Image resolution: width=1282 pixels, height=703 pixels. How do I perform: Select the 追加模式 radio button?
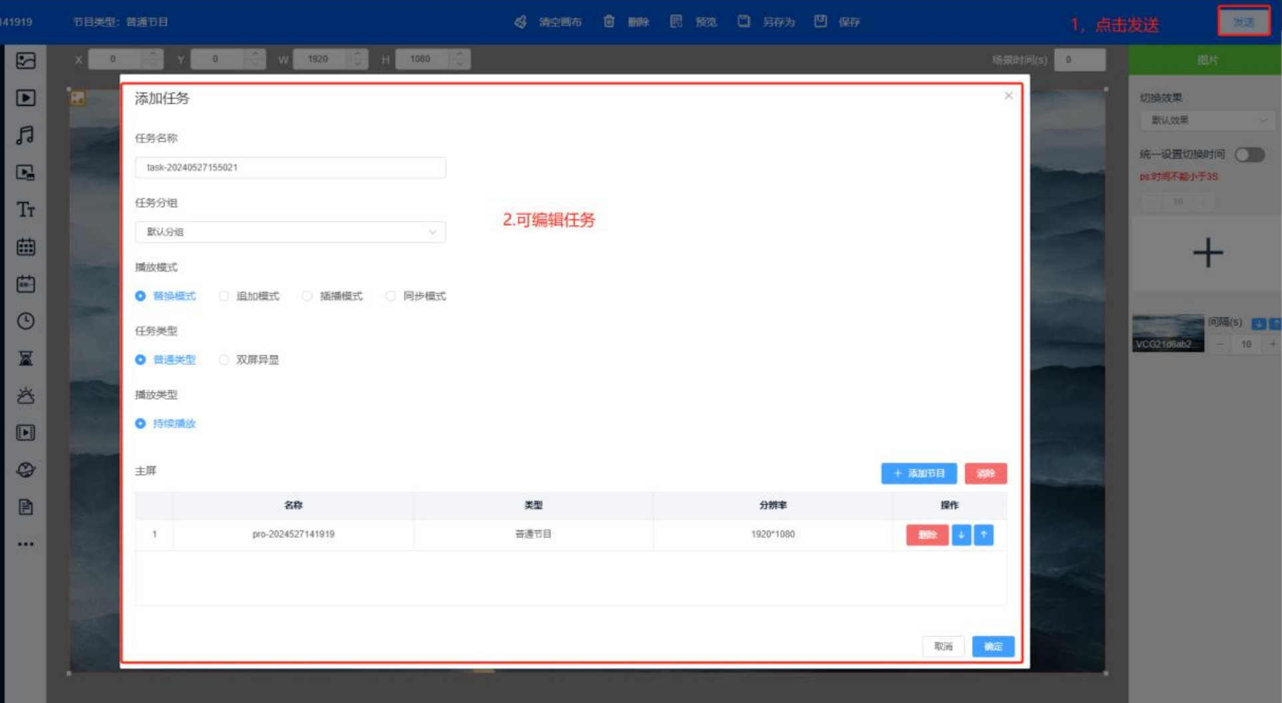[x=224, y=296]
